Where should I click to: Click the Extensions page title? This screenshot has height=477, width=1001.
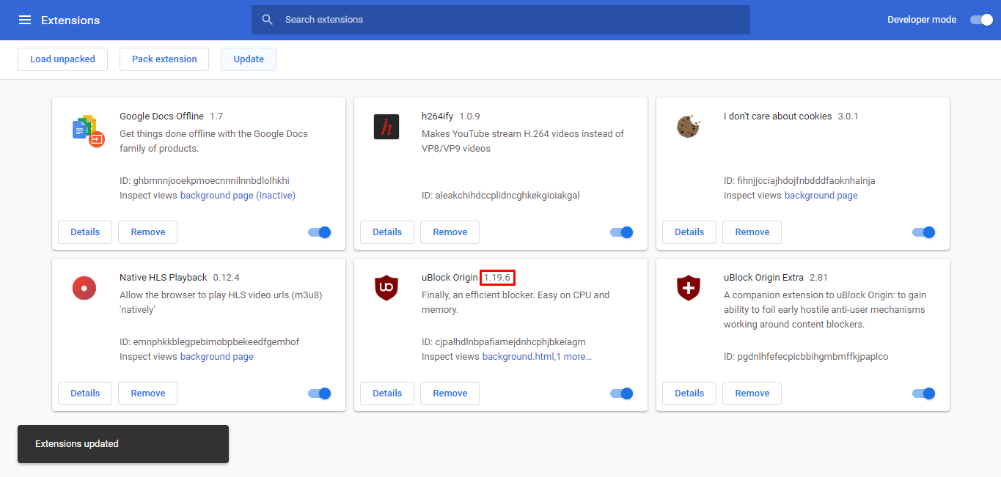click(x=70, y=20)
